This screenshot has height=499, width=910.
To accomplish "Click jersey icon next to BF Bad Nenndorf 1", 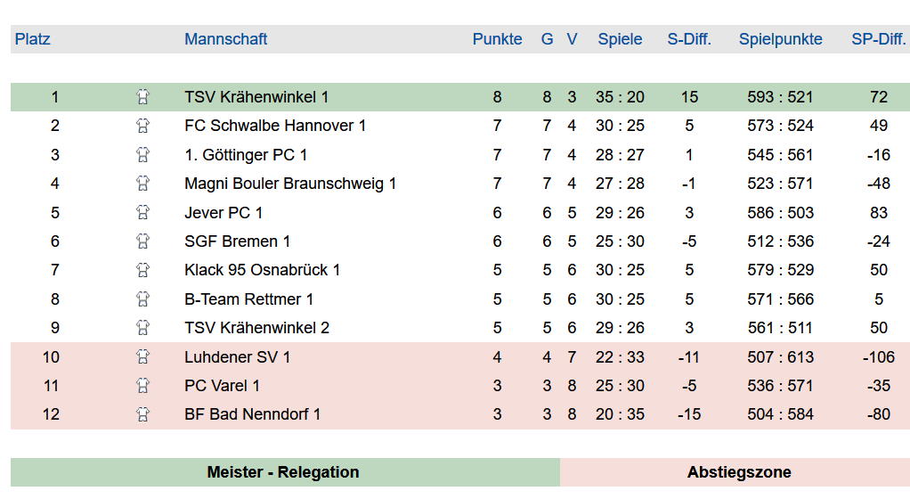I will click(142, 414).
